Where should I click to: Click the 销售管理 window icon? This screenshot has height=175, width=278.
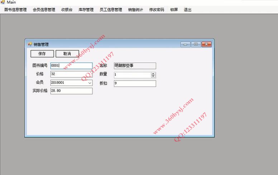[30, 44]
